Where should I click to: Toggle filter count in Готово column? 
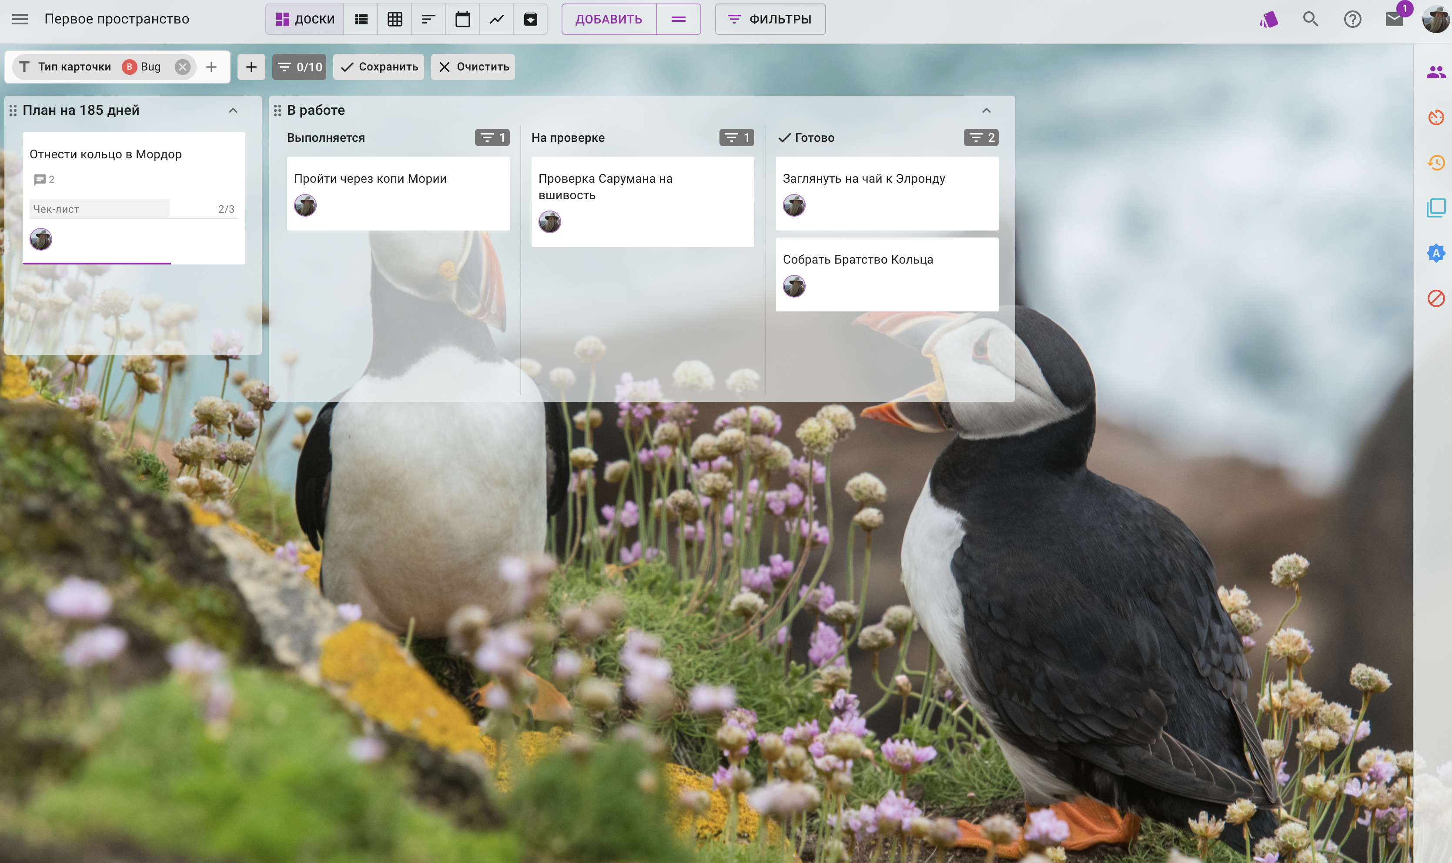981,138
